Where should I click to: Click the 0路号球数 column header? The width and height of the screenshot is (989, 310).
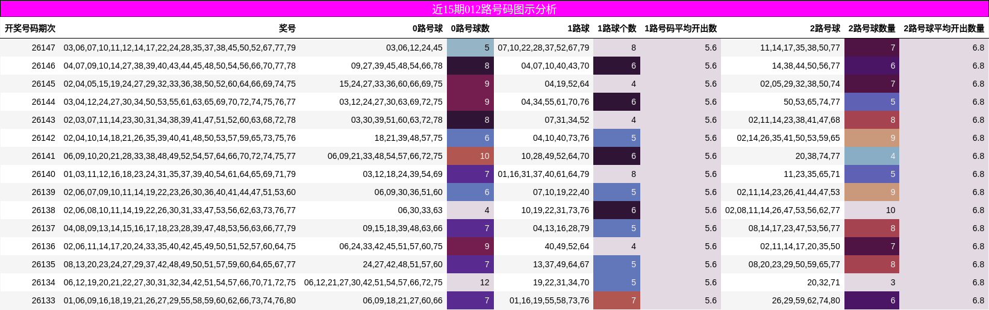470,28
